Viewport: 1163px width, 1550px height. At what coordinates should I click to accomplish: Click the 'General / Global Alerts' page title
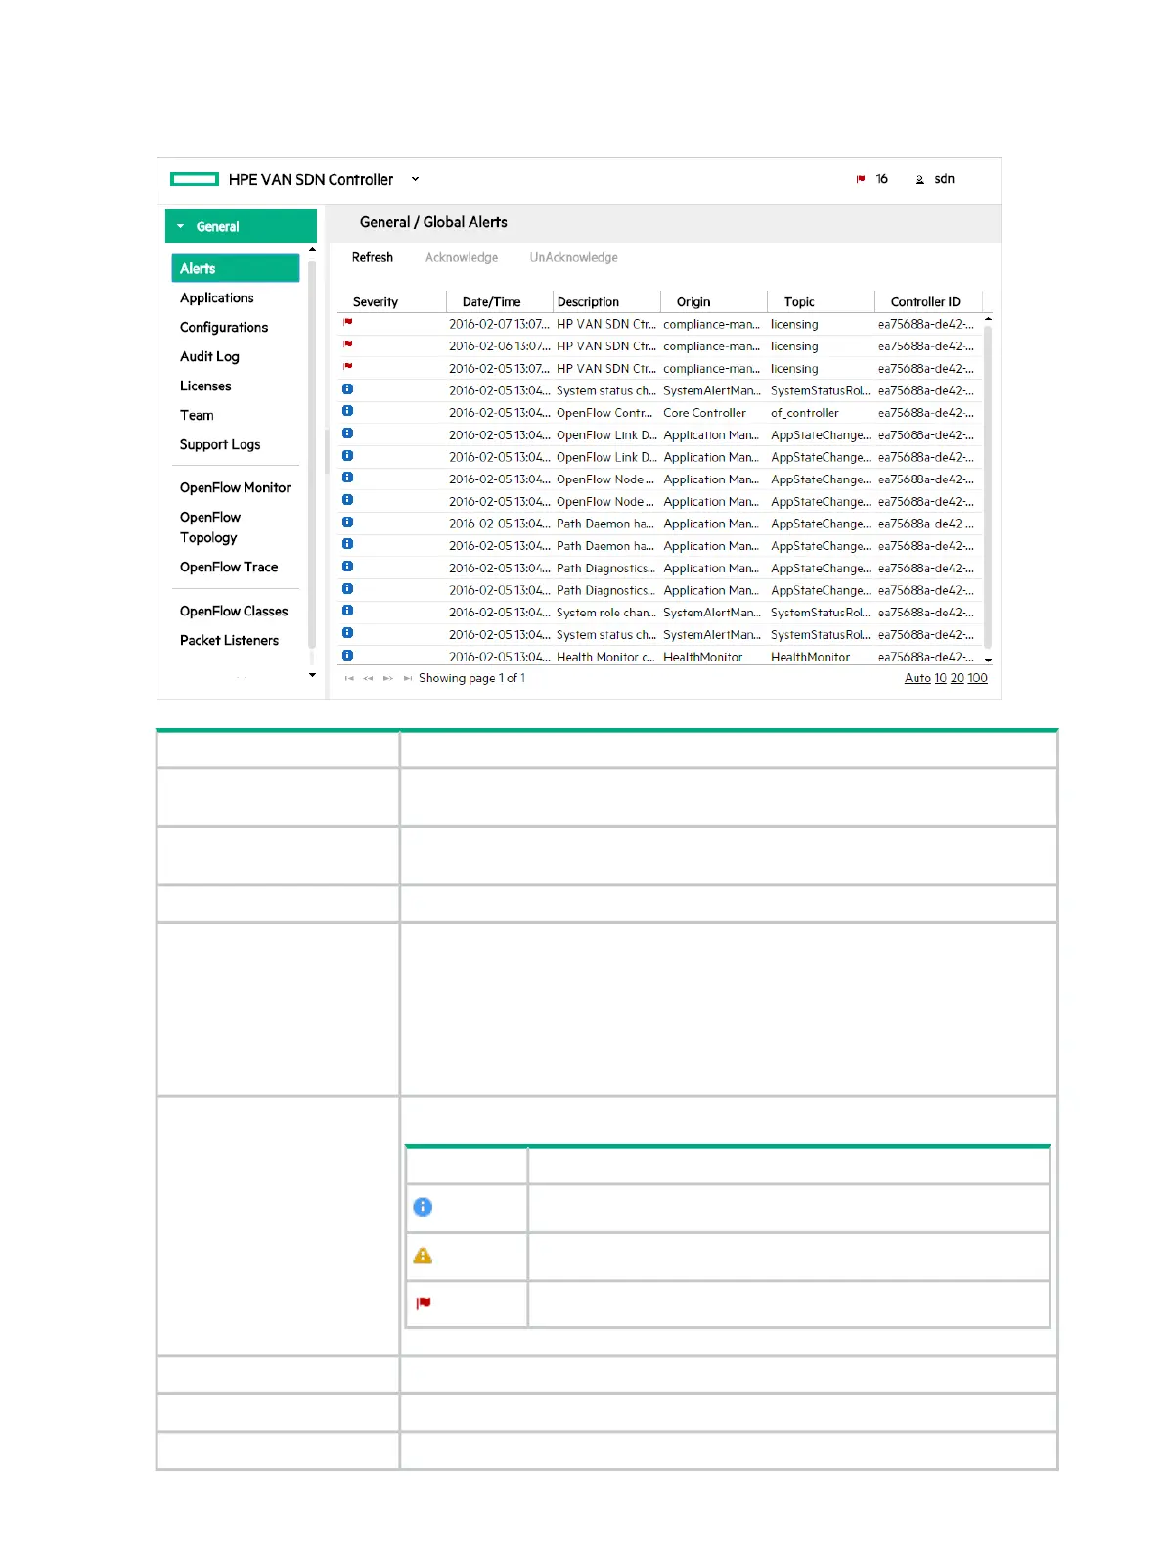click(433, 222)
